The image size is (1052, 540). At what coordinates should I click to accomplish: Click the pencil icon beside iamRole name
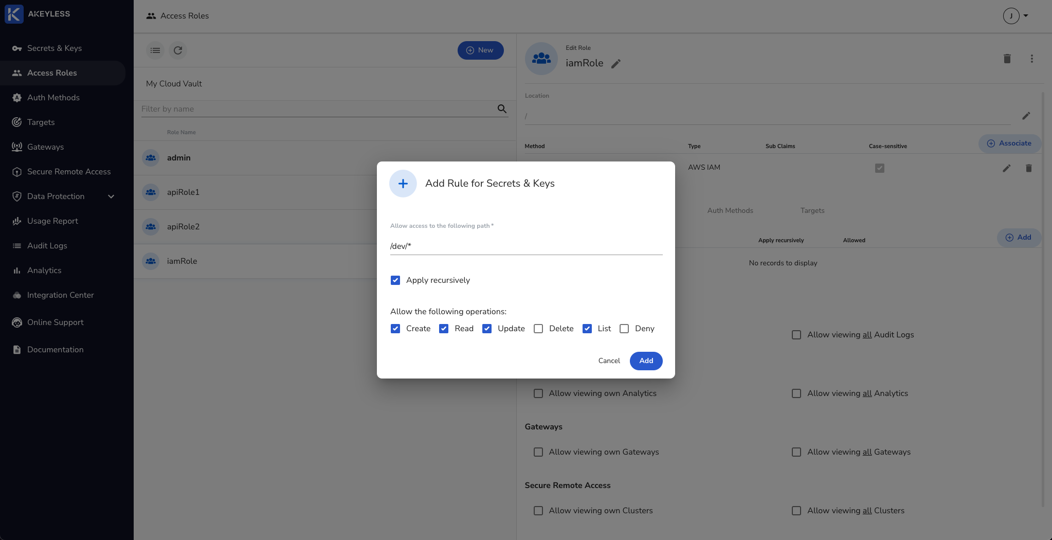coord(616,63)
